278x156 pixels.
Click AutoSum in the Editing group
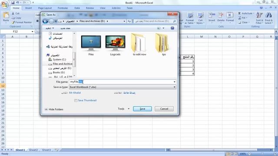coord(246,13)
